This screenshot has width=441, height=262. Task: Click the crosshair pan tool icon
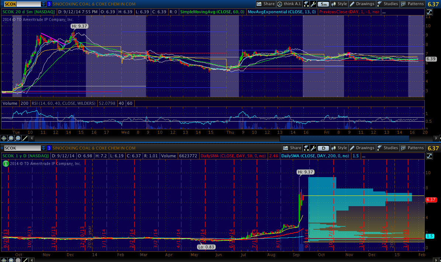click(4, 138)
